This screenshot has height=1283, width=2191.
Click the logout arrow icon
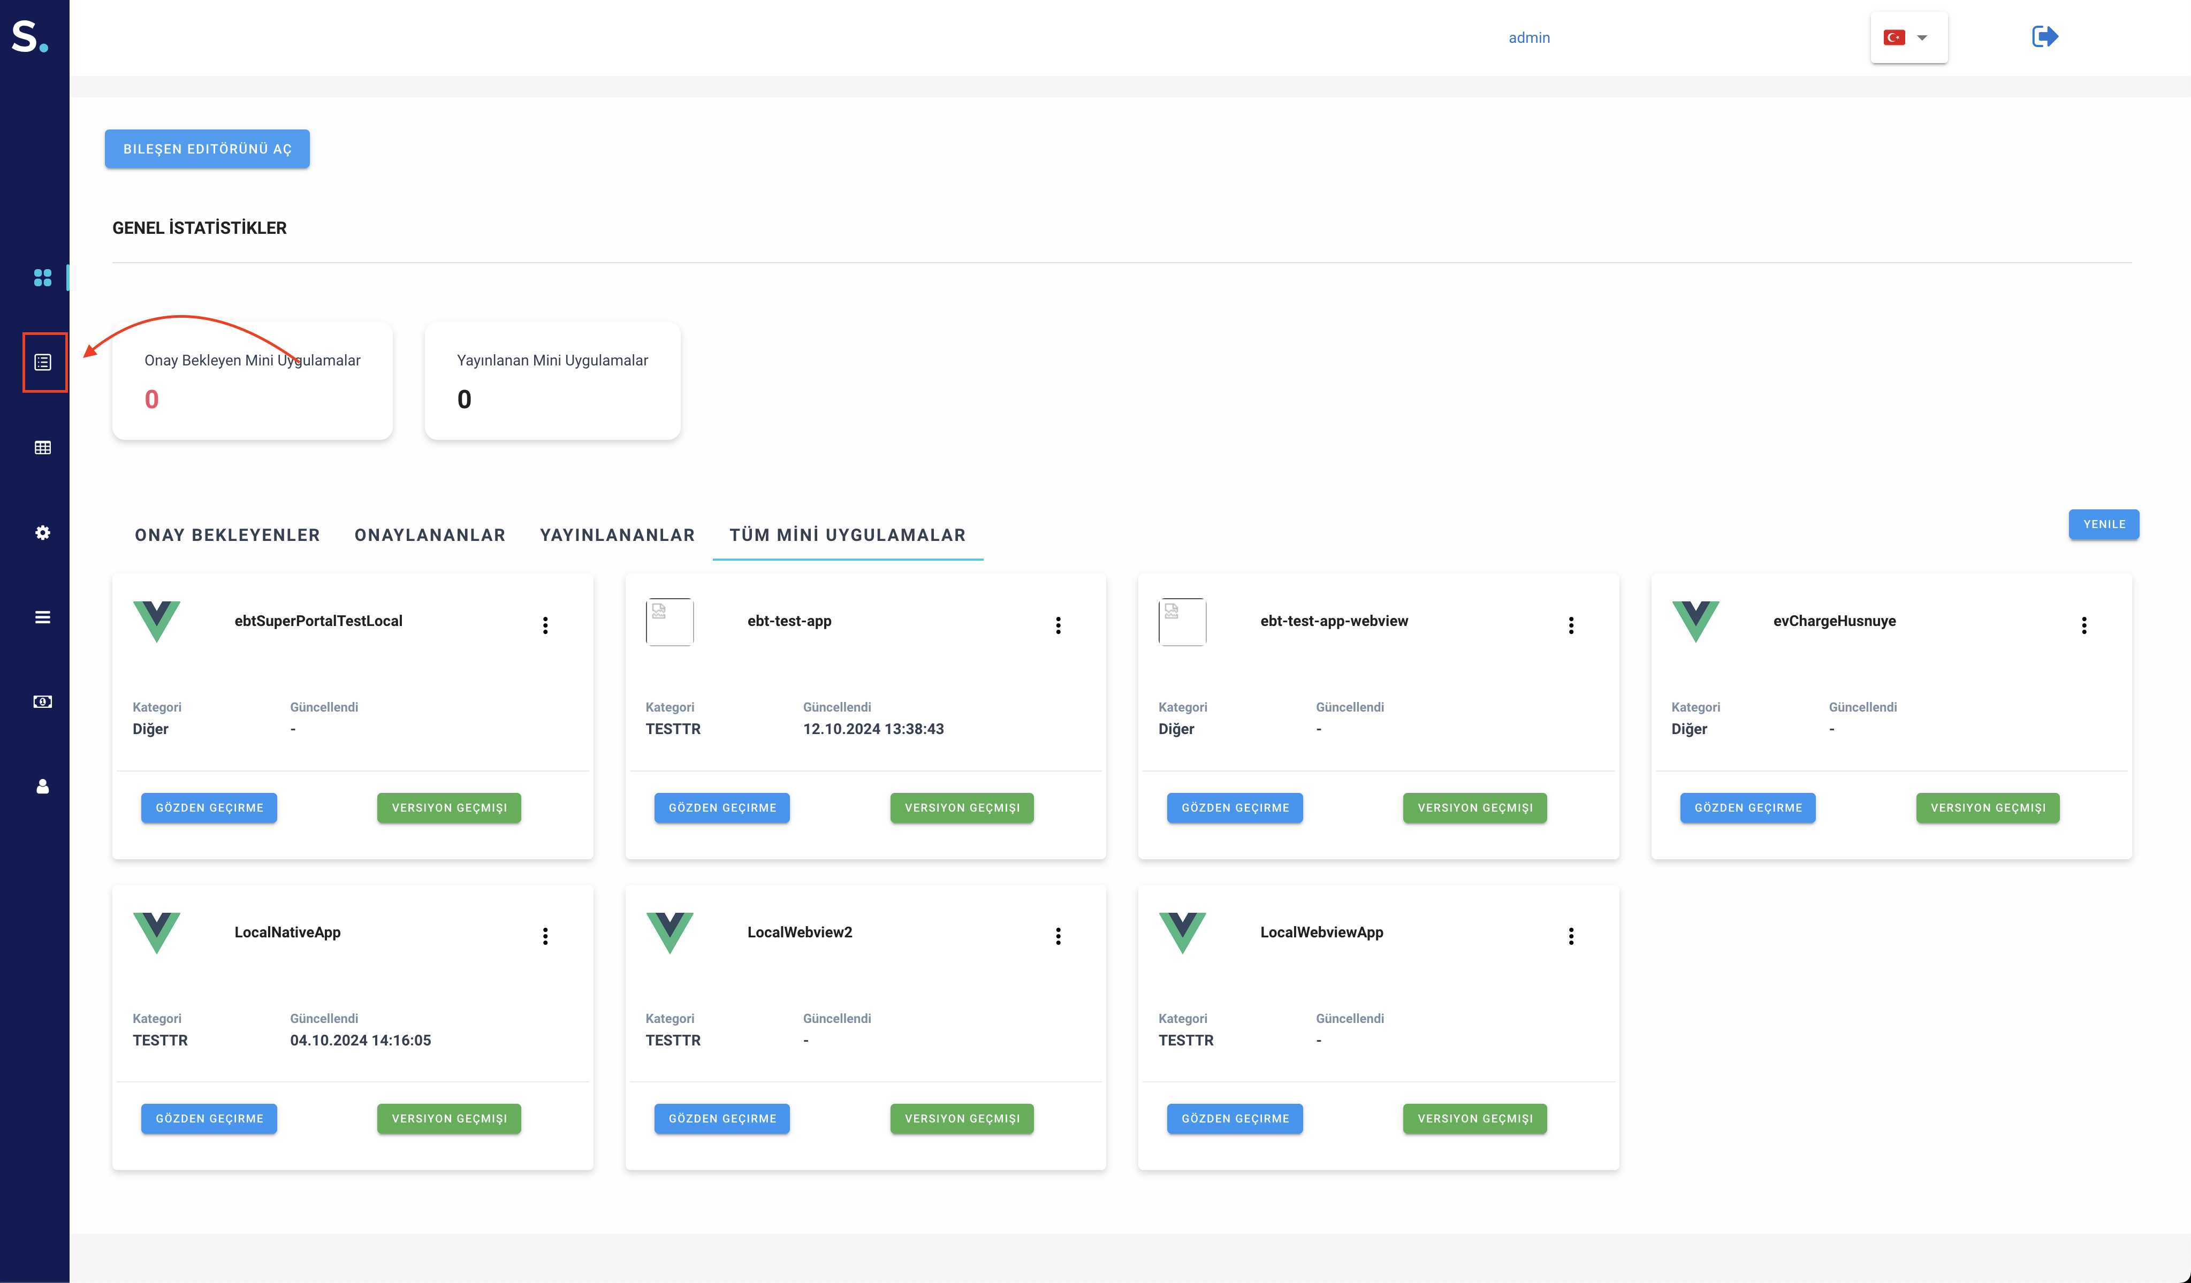coord(2044,36)
